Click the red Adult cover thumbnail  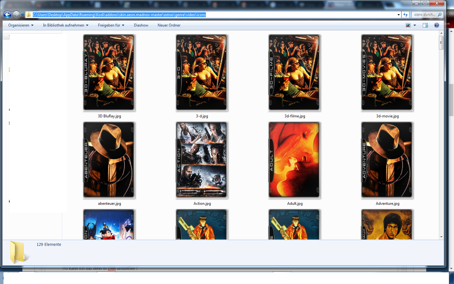coord(294,160)
